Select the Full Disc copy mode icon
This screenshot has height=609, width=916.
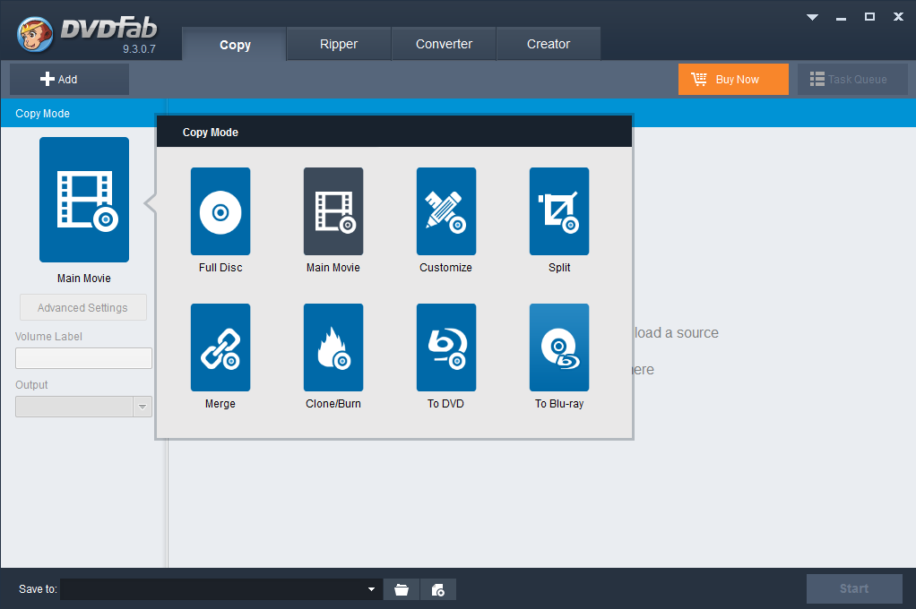click(x=220, y=211)
